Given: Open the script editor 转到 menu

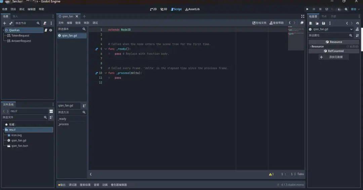Looking at the screenshot, I should tap(86, 23).
